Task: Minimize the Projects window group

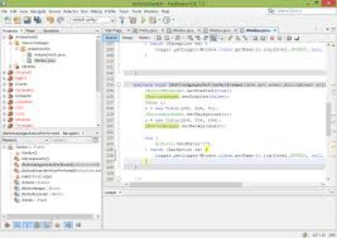Action: pyautogui.click(x=97, y=31)
